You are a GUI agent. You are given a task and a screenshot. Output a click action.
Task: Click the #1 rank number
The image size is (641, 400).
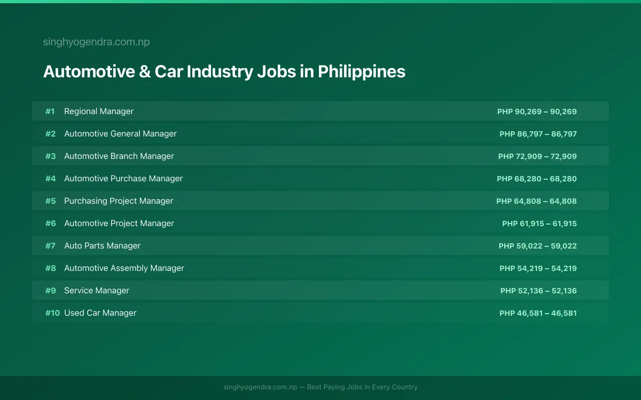50,111
